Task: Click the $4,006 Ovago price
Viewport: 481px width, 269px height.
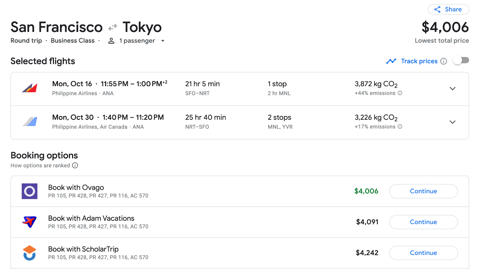Action: (366, 191)
